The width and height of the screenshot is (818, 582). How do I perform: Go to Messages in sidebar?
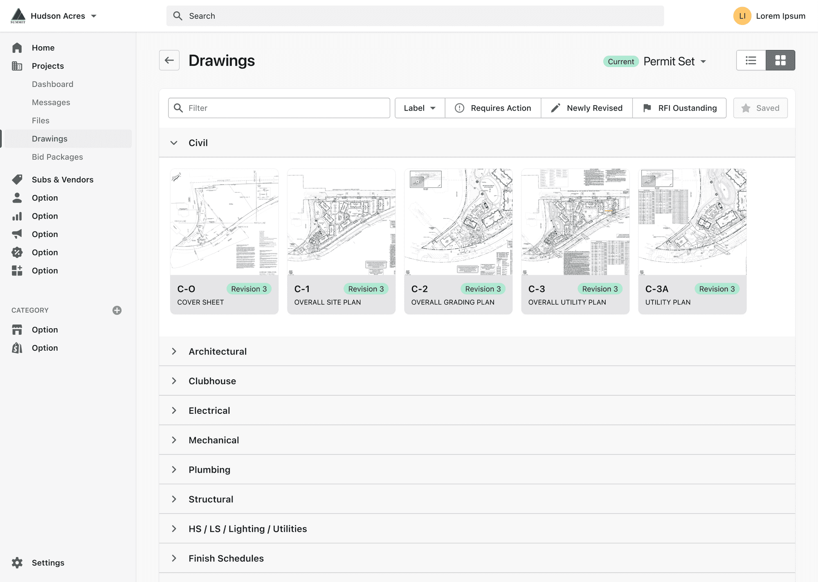coord(51,102)
